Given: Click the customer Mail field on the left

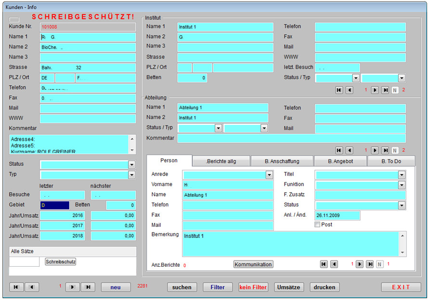Looking at the screenshot, I should (x=88, y=108).
